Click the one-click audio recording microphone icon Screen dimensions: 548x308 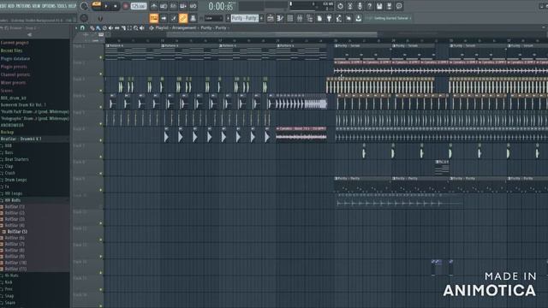click(x=360, y=6)
